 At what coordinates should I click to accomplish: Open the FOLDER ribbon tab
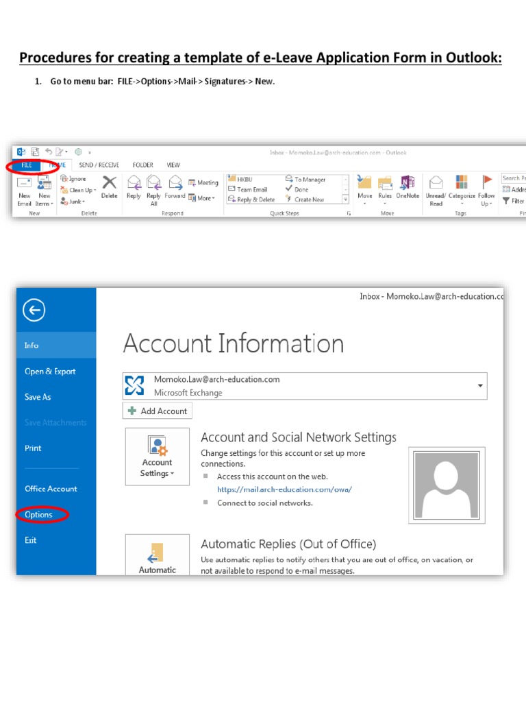click(142, 165)
